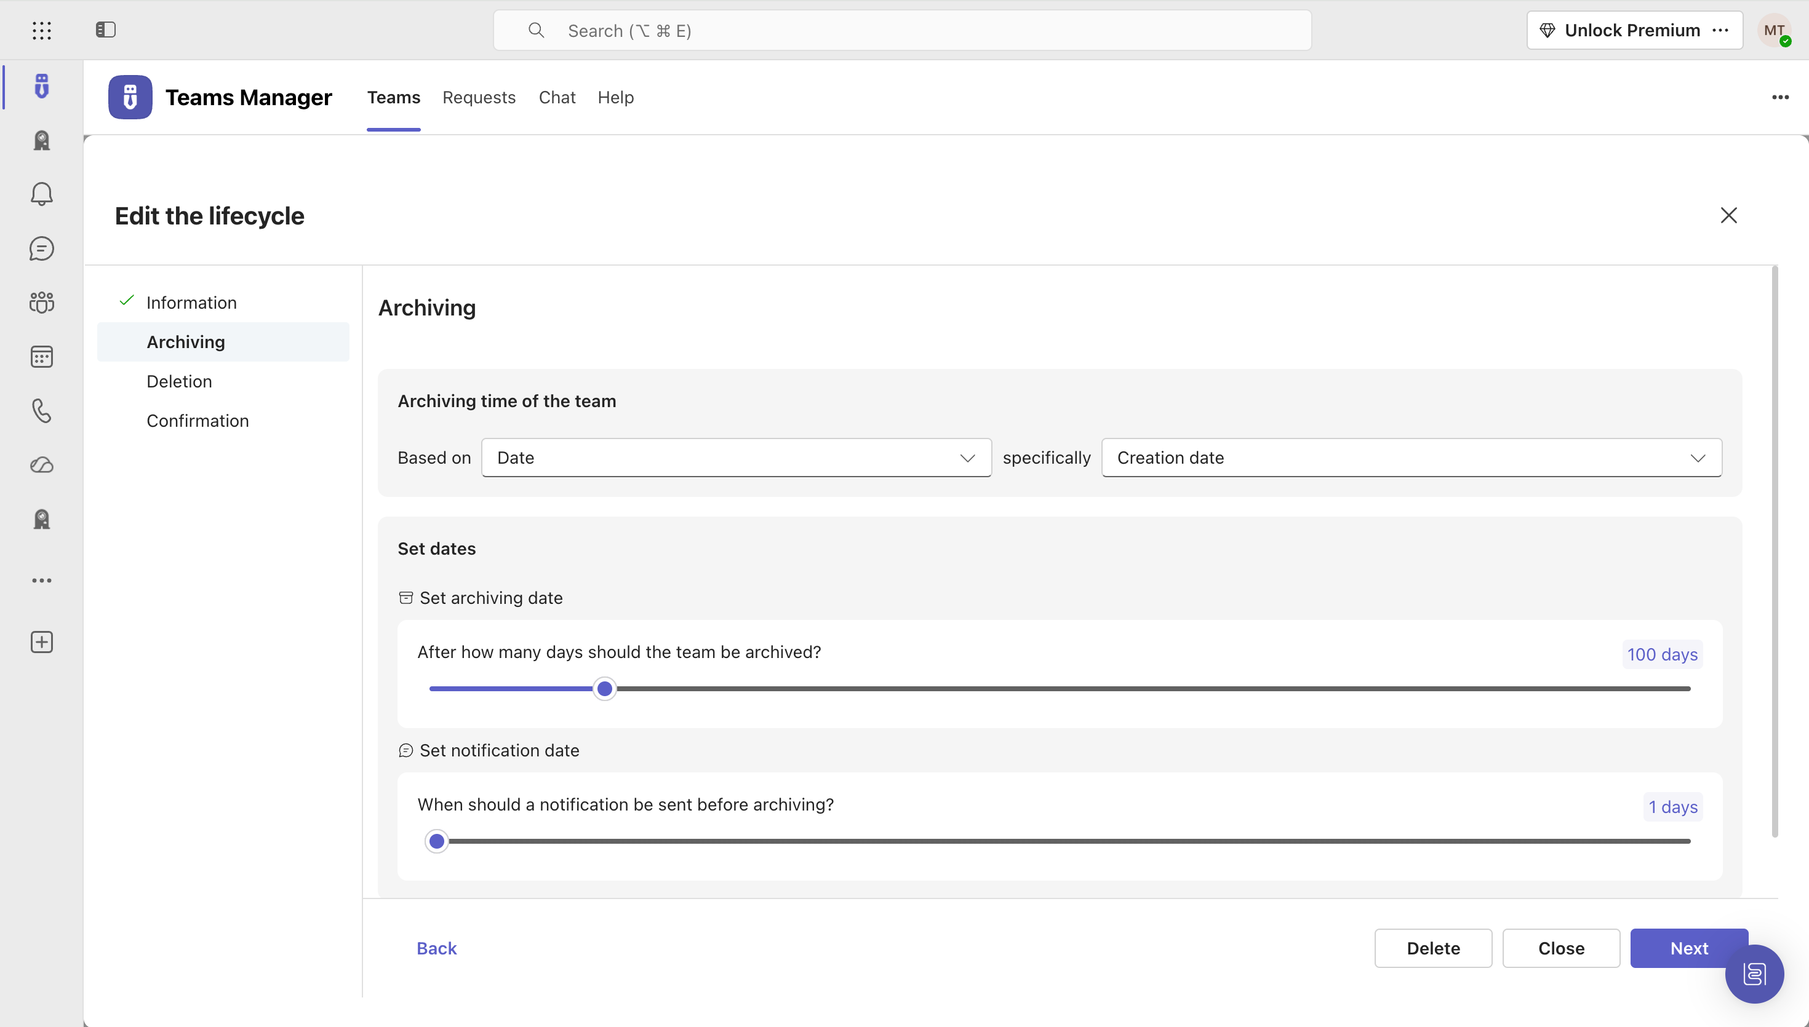Viewport: 1809px width, 1027px height.
Task: Expand the 'Based on' Date dropdown
Action: (x=736, y=458)
